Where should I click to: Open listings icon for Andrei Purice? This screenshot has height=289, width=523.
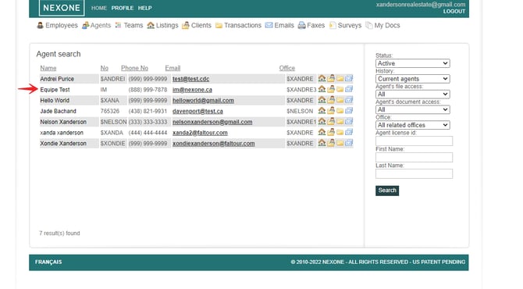coord(322,78)
